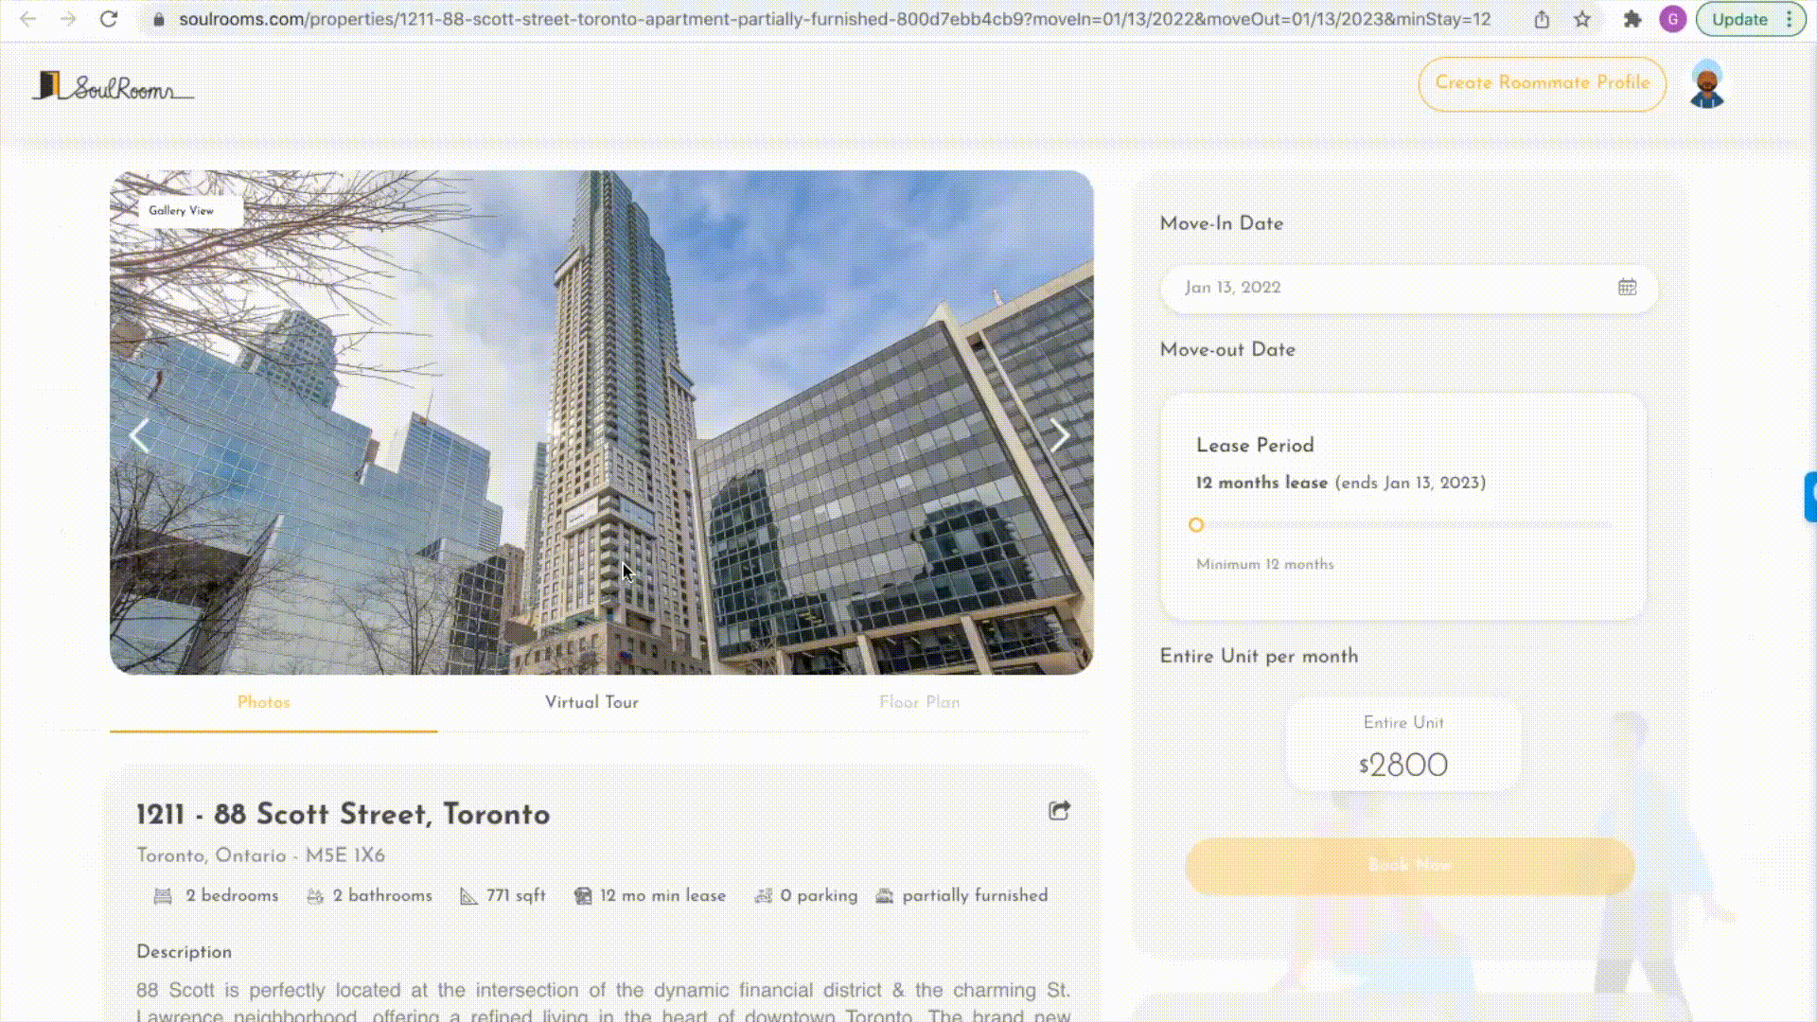This screenshot has width=1817, height=1022.
Task: Click the minimum lease icon
Action: tap(583, 896)
